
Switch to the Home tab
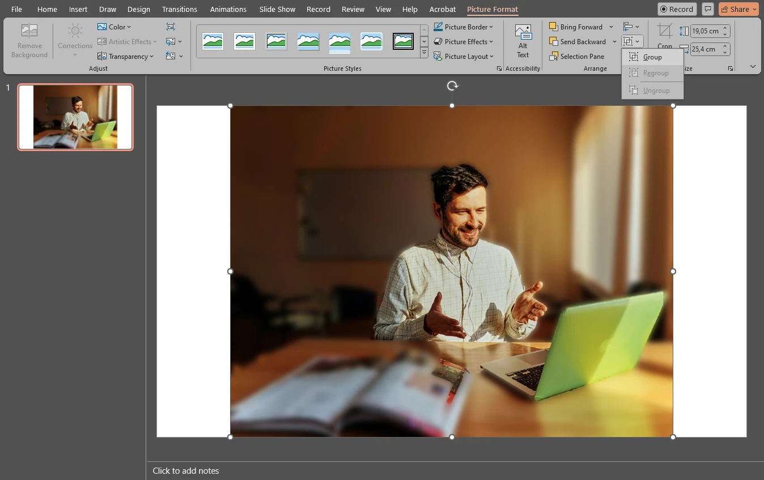click(47, 9)
